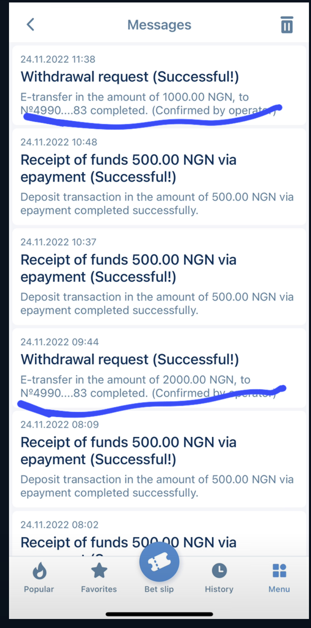Tap the Bet slip label text
The image size is (311, 628).
(159, 589)
